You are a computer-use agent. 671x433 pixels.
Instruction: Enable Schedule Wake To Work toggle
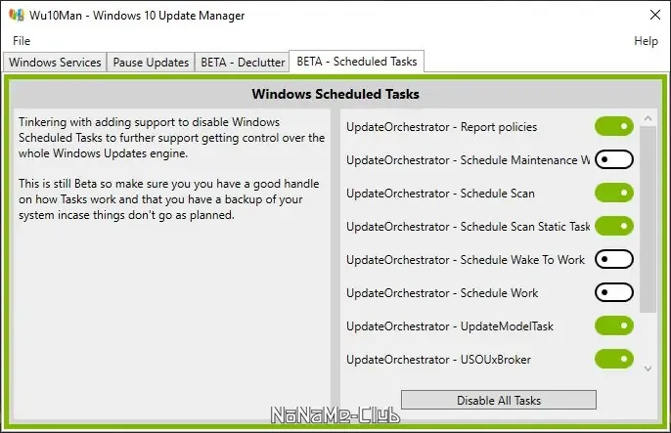point(613,260)
